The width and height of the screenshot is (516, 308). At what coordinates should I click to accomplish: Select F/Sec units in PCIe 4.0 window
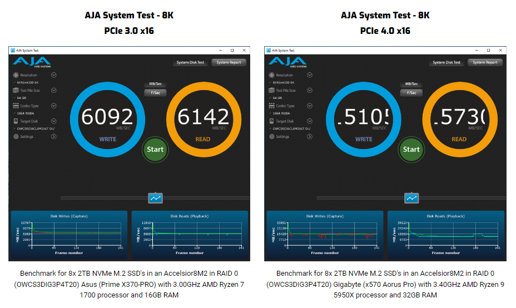click(411, 93)
